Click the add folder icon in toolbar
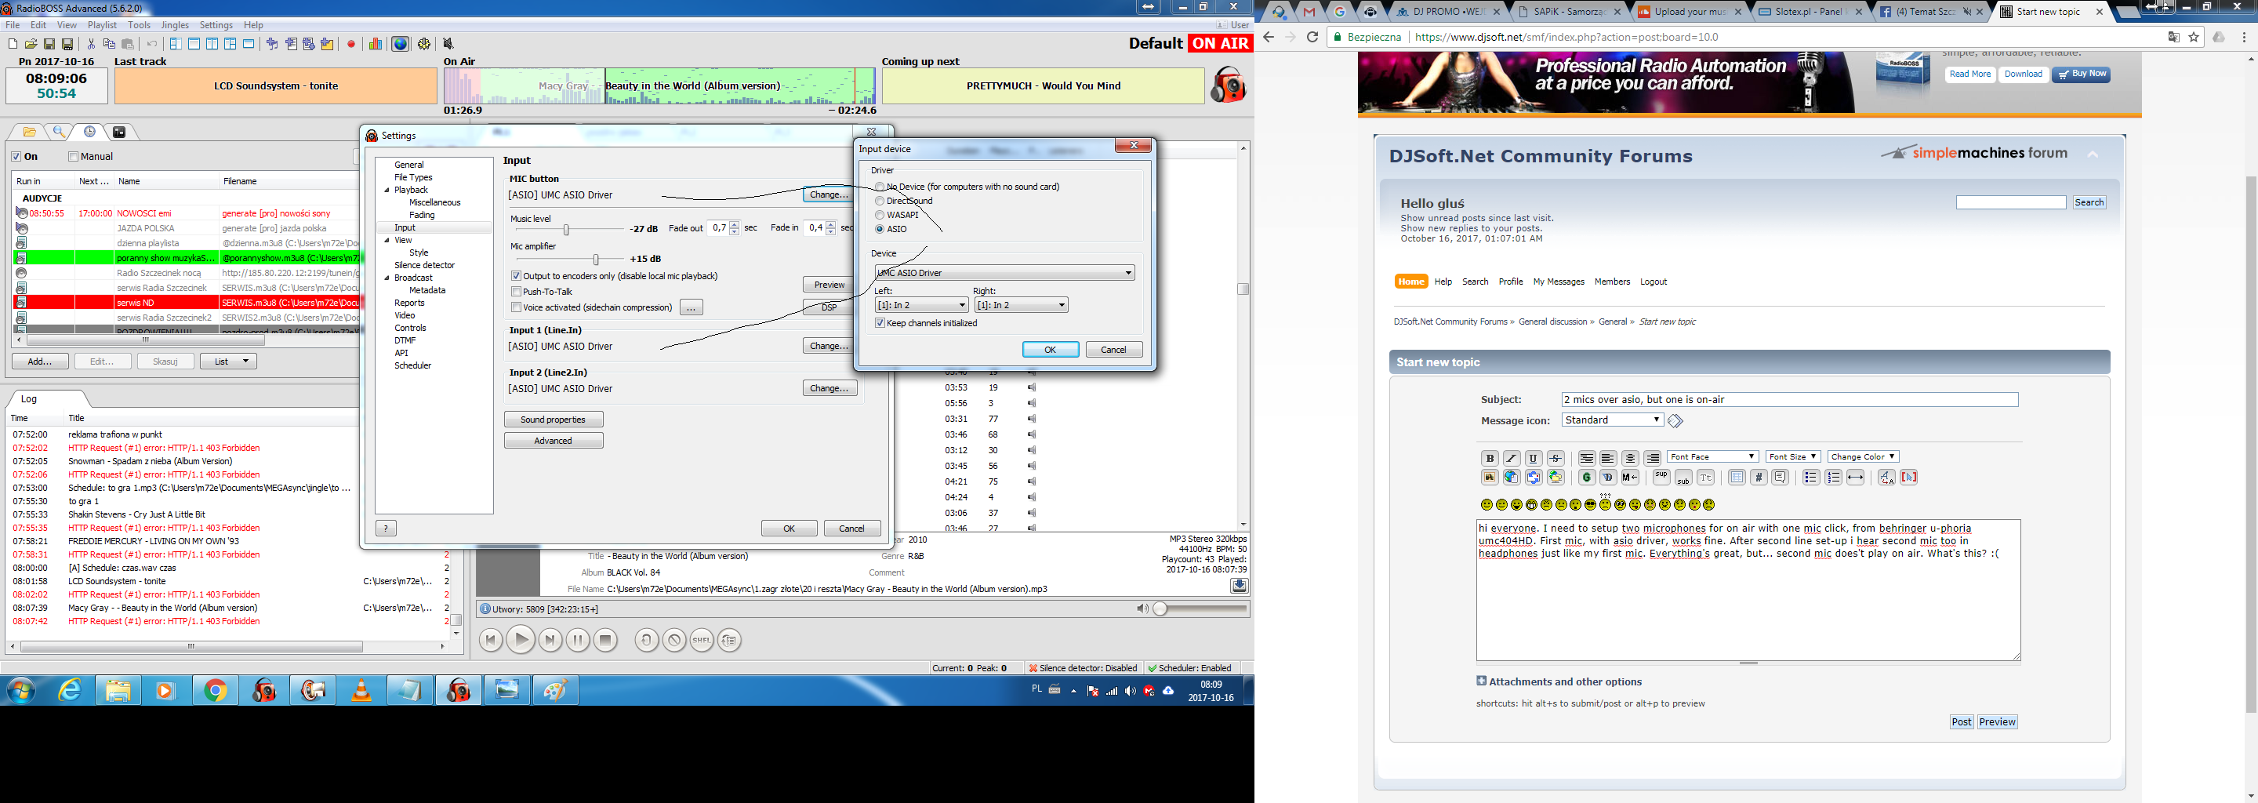This screenshot has width=2258, height=803. tap(327, 44)
